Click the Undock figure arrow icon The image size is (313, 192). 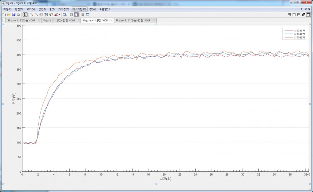(x=306, y=9)
